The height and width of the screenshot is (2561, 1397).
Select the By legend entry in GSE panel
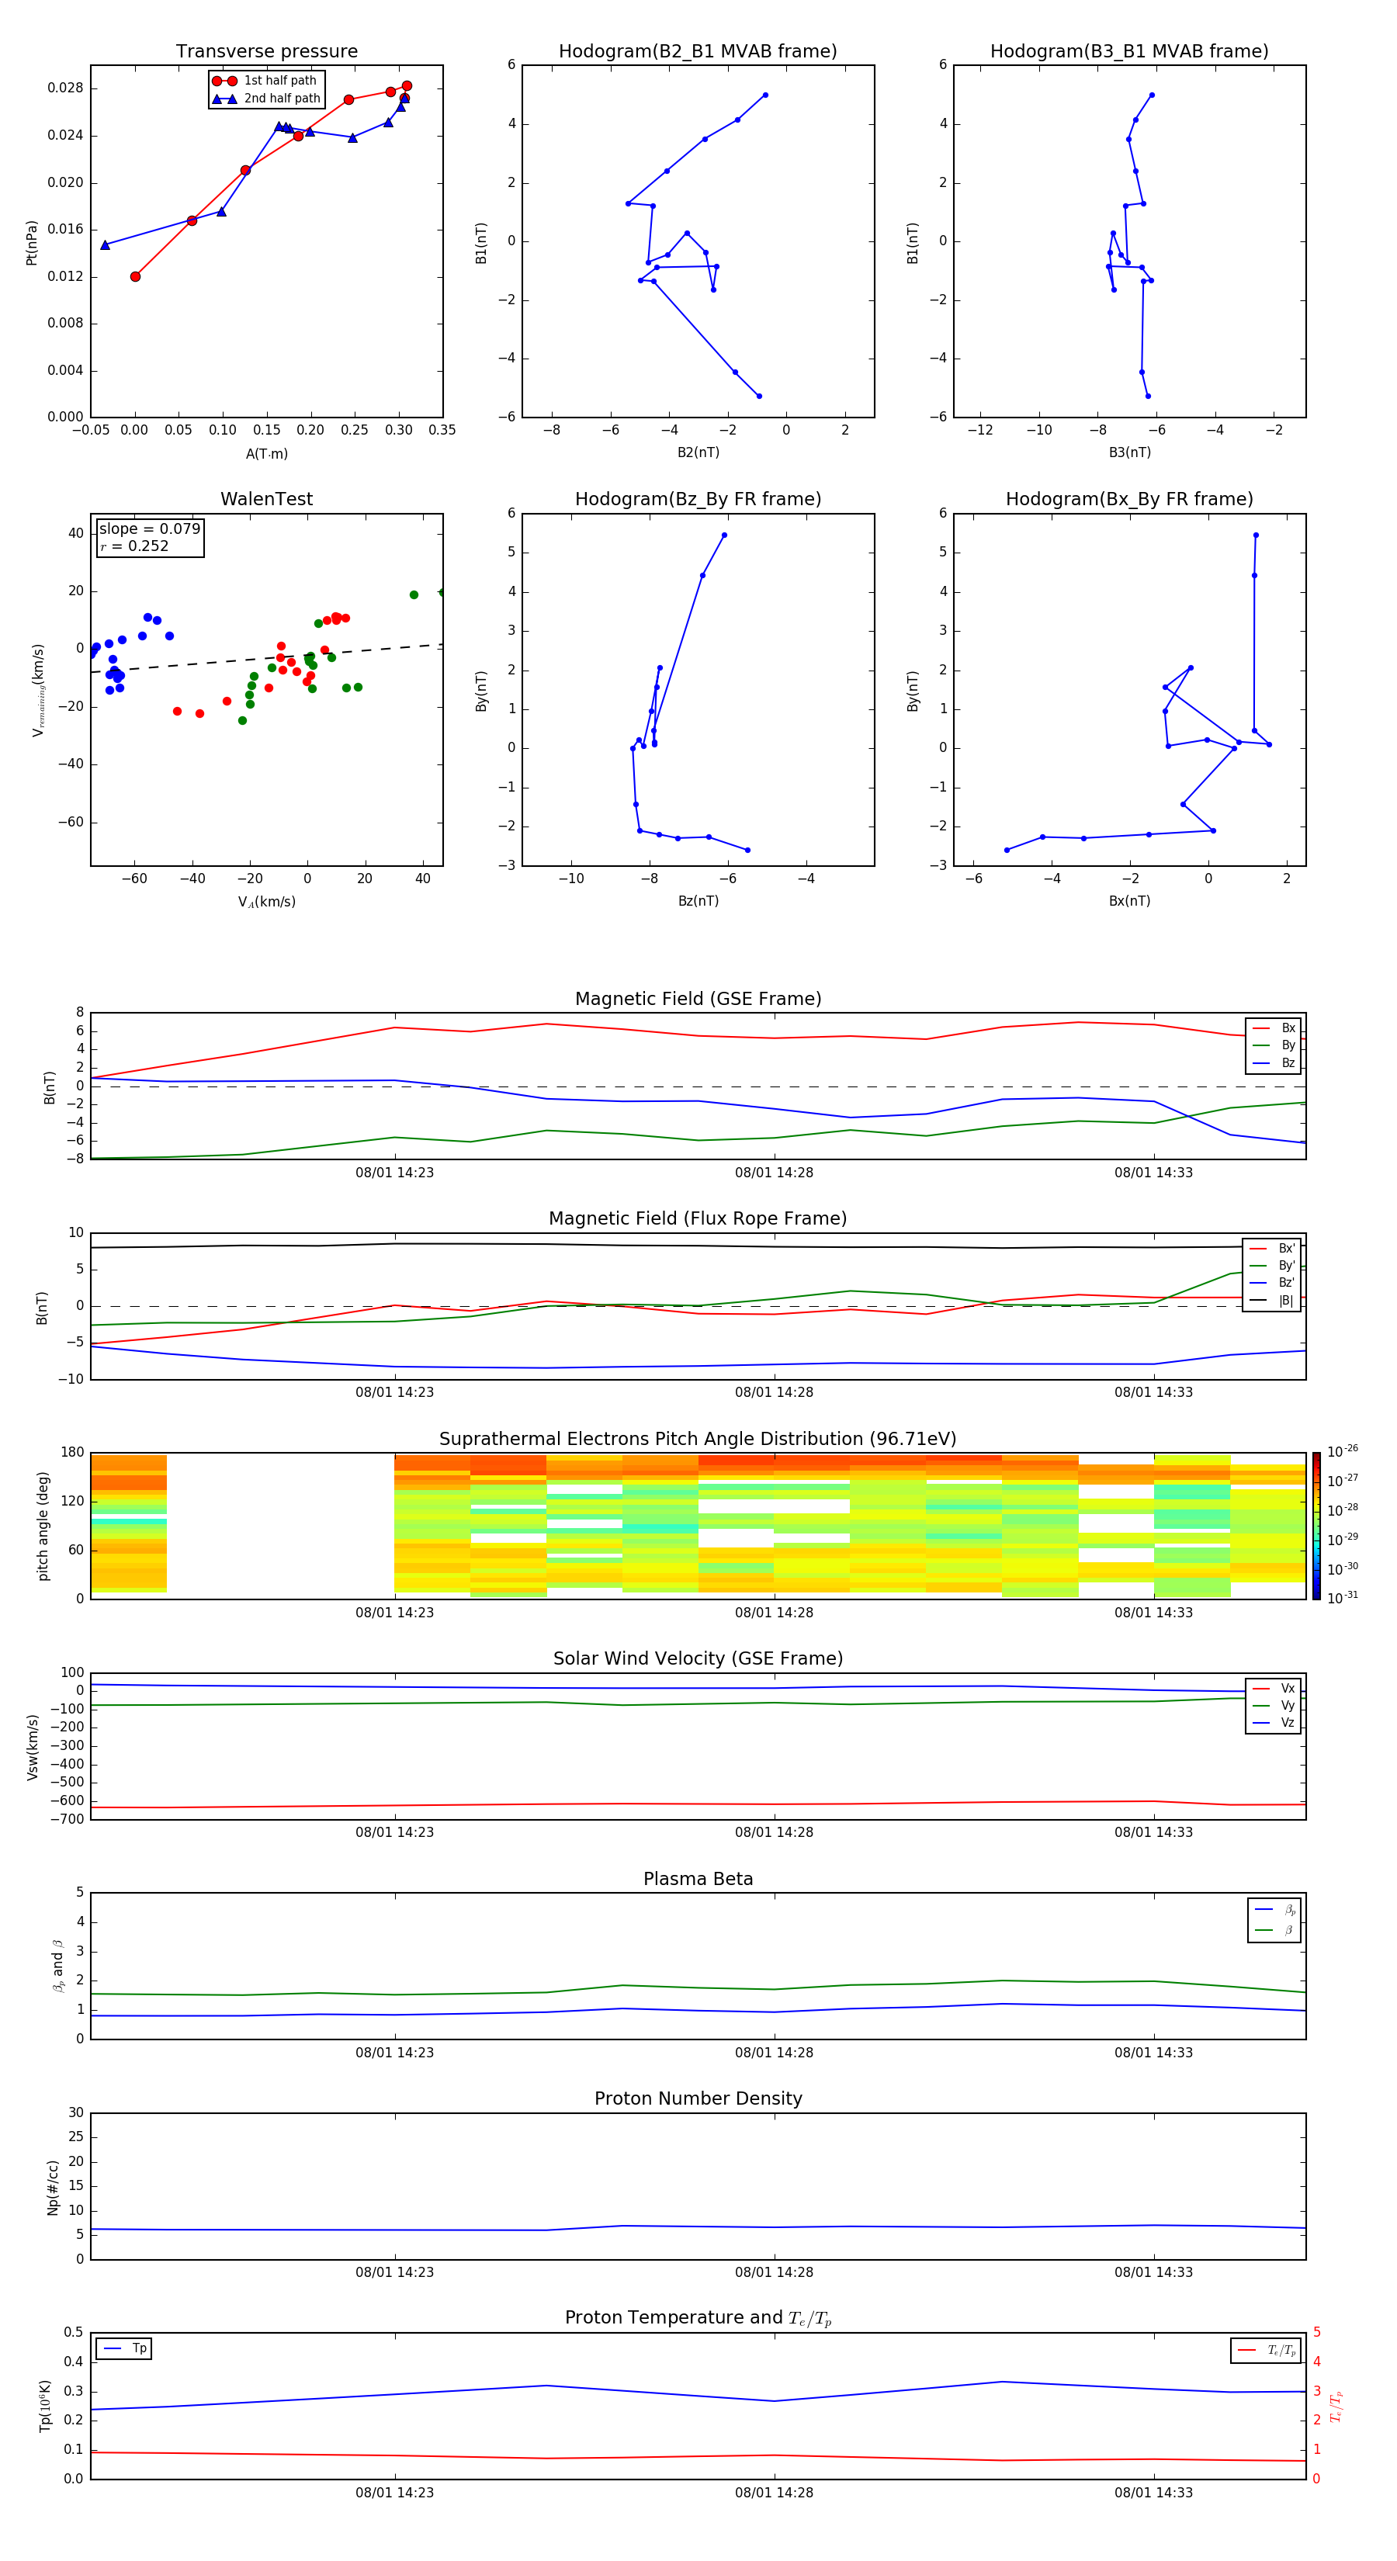tap(1274, 1045)
